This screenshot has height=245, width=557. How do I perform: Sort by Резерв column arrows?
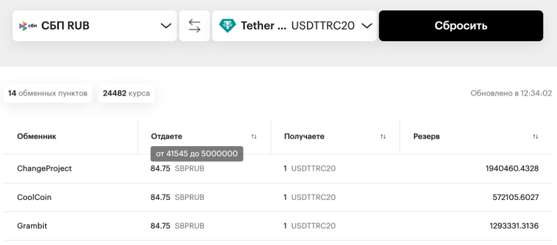pyautogui.click(x=536, y=137)
